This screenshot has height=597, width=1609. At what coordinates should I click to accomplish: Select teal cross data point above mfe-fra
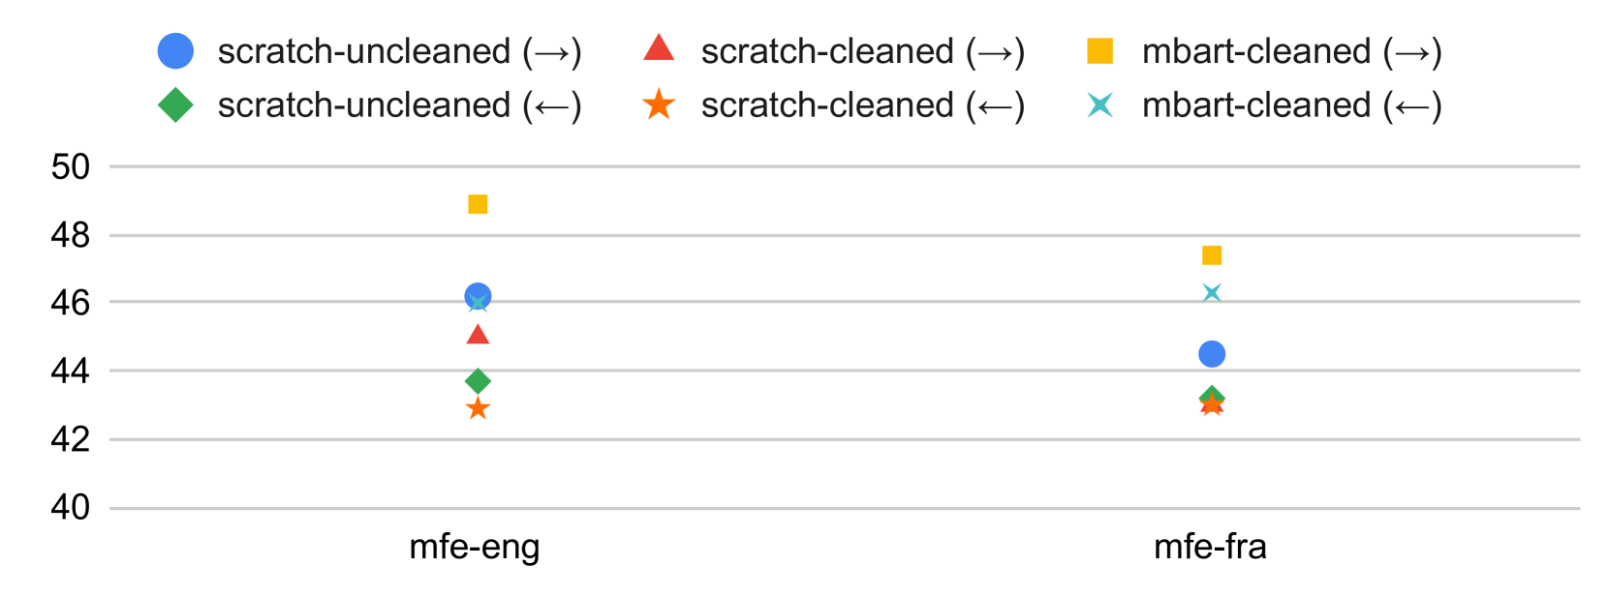pos(1212,293)
